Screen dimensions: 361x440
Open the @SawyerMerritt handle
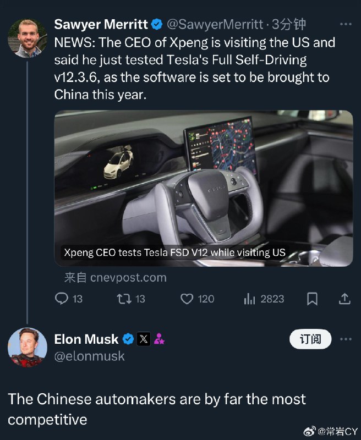tap(215, 24)
